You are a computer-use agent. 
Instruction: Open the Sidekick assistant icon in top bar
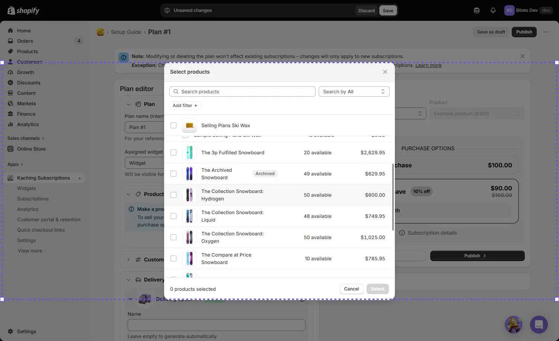(477, 10)
